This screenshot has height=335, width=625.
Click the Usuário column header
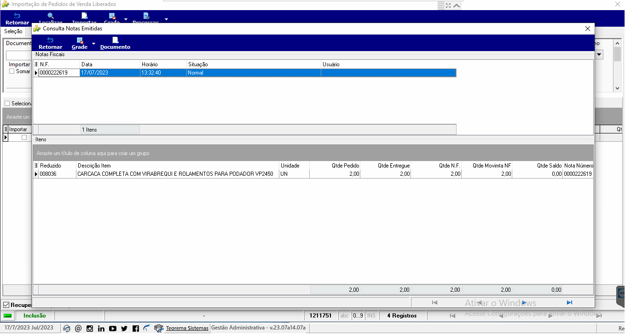[388, 64]
